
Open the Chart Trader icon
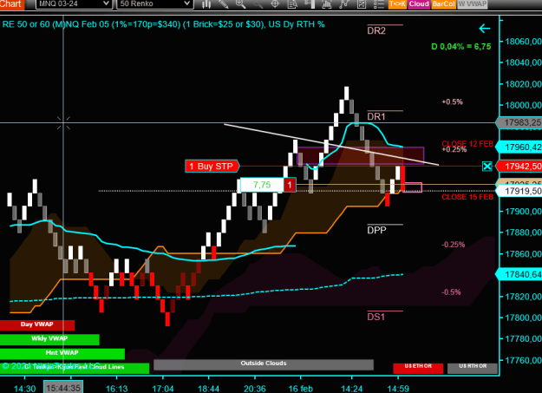tap(310, 3)
